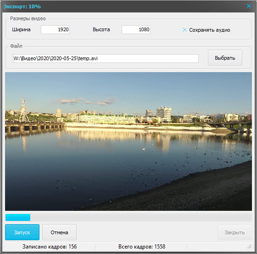Click the Сохранять аудио label text
Image resolution: width=257 pixels, height=254 pixels.
coord(209,30)
